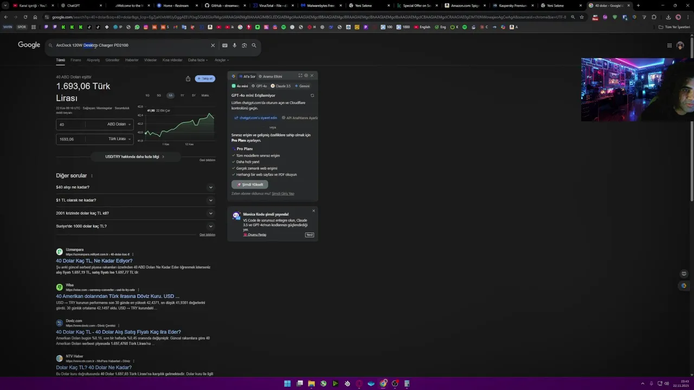Open the Daha fazla dropdown
Screen dimensions: 694x390
coord(198,60)
